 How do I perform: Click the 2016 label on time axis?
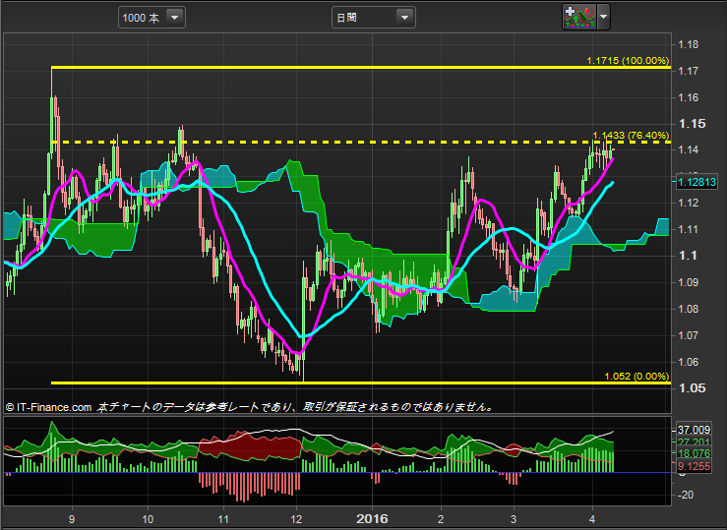pyautogui.click(x=372, y=518)
